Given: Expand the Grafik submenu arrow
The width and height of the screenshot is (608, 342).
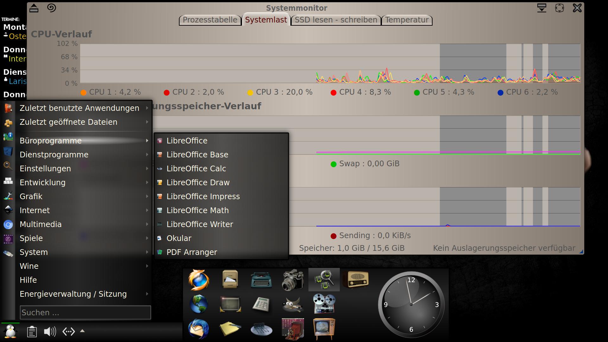Looking at the screenshot, I should (x=147, y=196).
